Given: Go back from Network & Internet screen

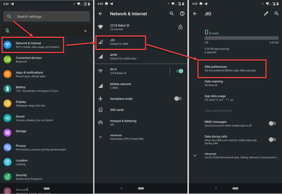Looking at the screenshot, I should 101,14.
